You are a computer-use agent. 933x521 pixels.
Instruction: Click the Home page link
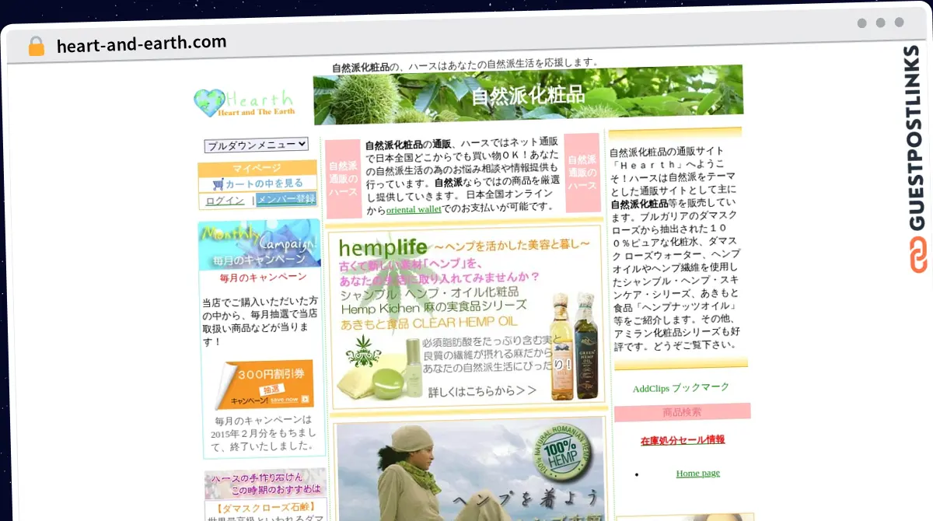[697, 473]
